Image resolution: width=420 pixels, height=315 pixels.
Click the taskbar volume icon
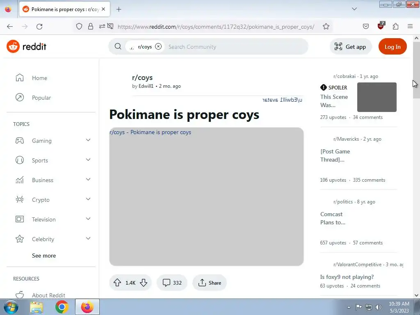pyautogui.click(x=378, y=307)
